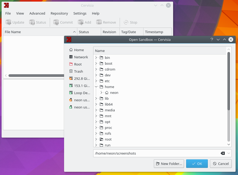Image resolution: width=238 pixels, height=175 pixels.
Task: Open the Repository menu
Action: 59,13
